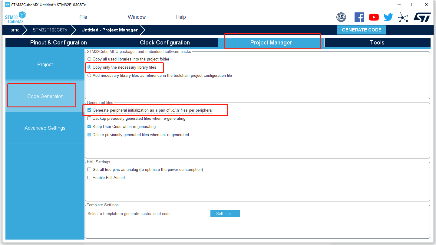Click Untitled - Project Manager breadcrumb
This screenshot has height=245, width=436.
point(110,30)
